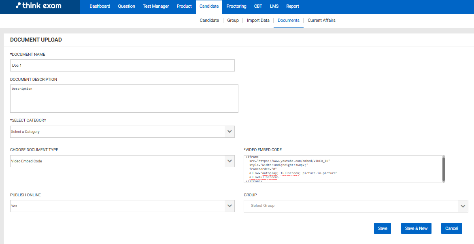Screen dimensions: 474x244
Task: Expand the Select Group dropdown
Action: click(355, 206)
